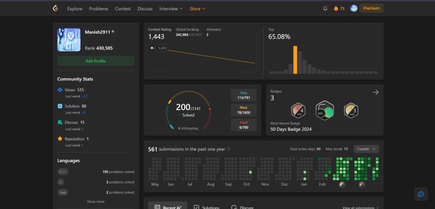
Task: Click the C language tag
Action: coord(61,182)
